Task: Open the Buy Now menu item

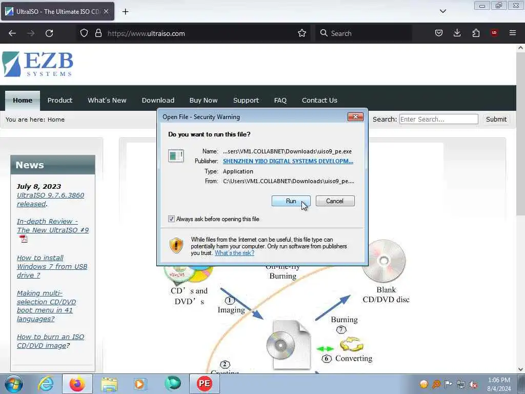Action: [203, 101]
